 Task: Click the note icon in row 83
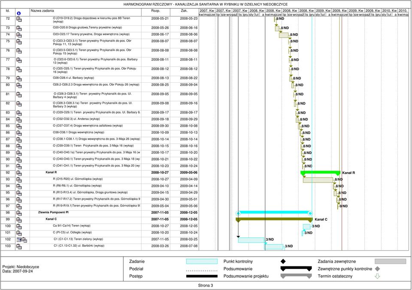point(19,113)
